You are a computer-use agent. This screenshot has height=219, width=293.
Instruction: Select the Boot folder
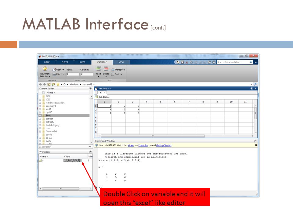coord(64,116)
